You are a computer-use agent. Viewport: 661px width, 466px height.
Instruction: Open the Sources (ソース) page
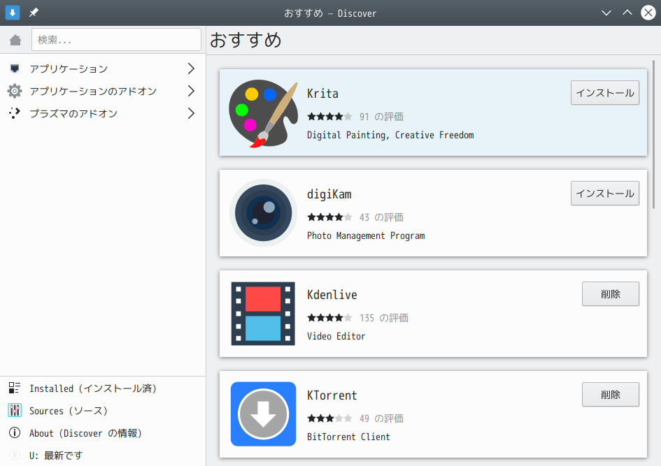coord(103,410)
